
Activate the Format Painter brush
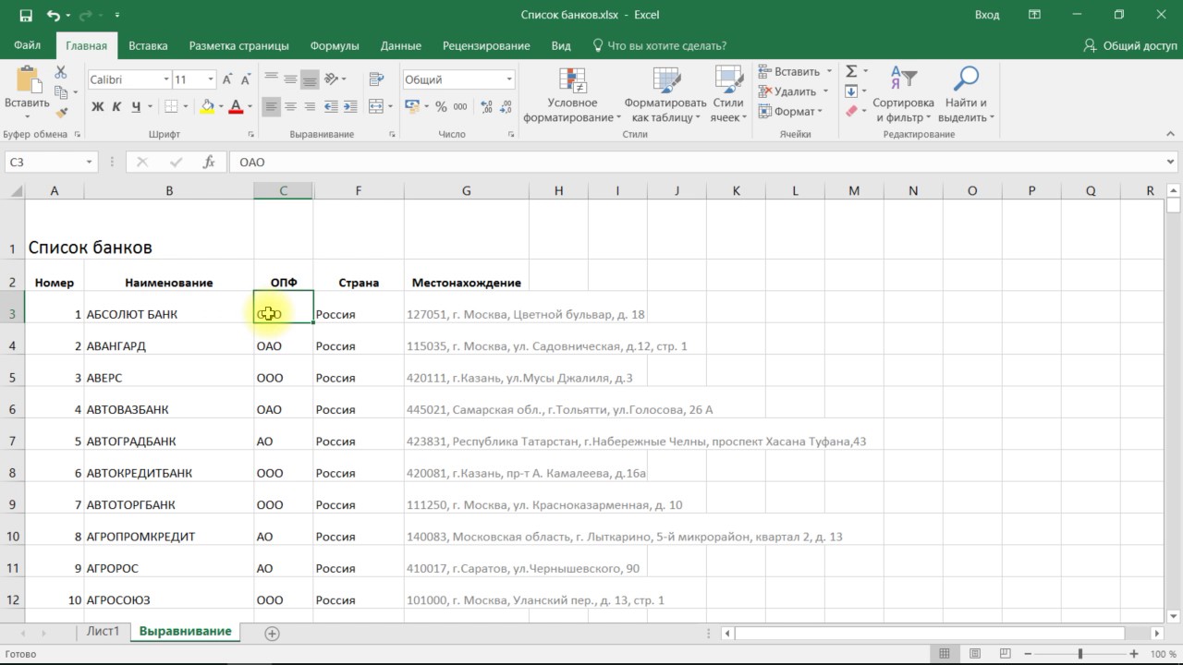61,112
